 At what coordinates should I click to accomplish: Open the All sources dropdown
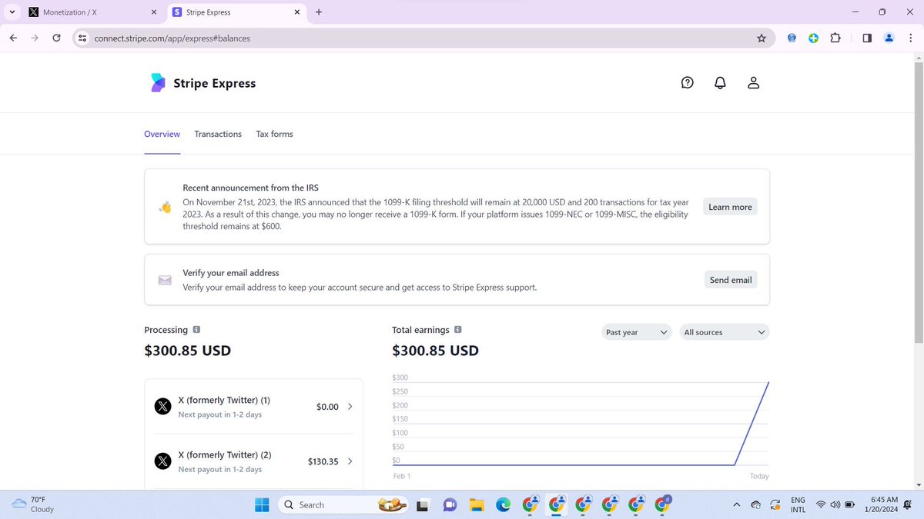725,332
